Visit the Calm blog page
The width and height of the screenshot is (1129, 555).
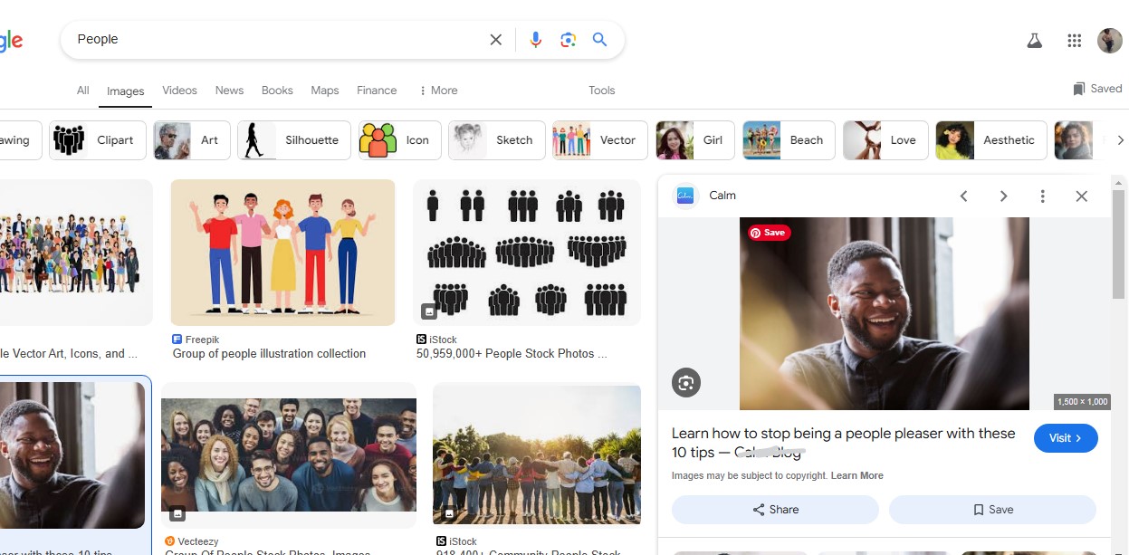pyautogui.click(x=1066, y=437)
